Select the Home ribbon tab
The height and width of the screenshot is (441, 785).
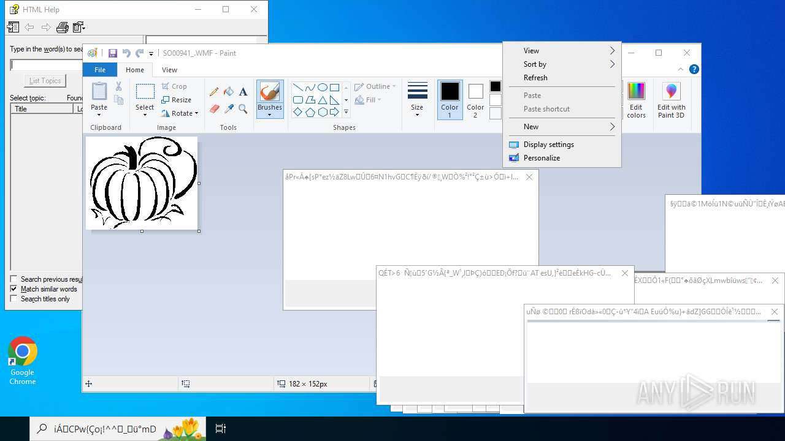coord(135,70)
